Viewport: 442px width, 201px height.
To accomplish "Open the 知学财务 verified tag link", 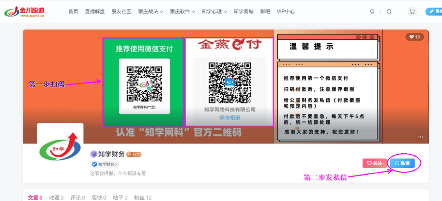I will [104, 164].
